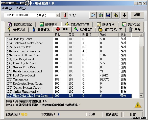Click the 狀態 column header

tap(125, 35)
